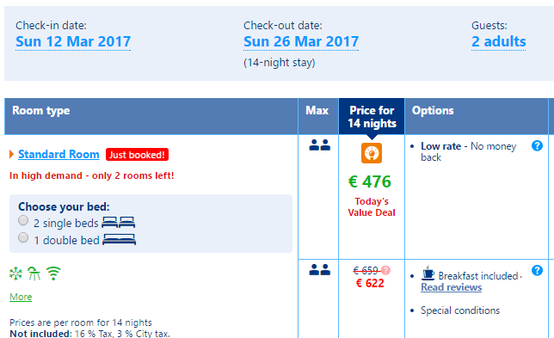The width and height of the screenshot is (554, 338).
Task: Select the 1 double bed option
Action: click(23, 237)
